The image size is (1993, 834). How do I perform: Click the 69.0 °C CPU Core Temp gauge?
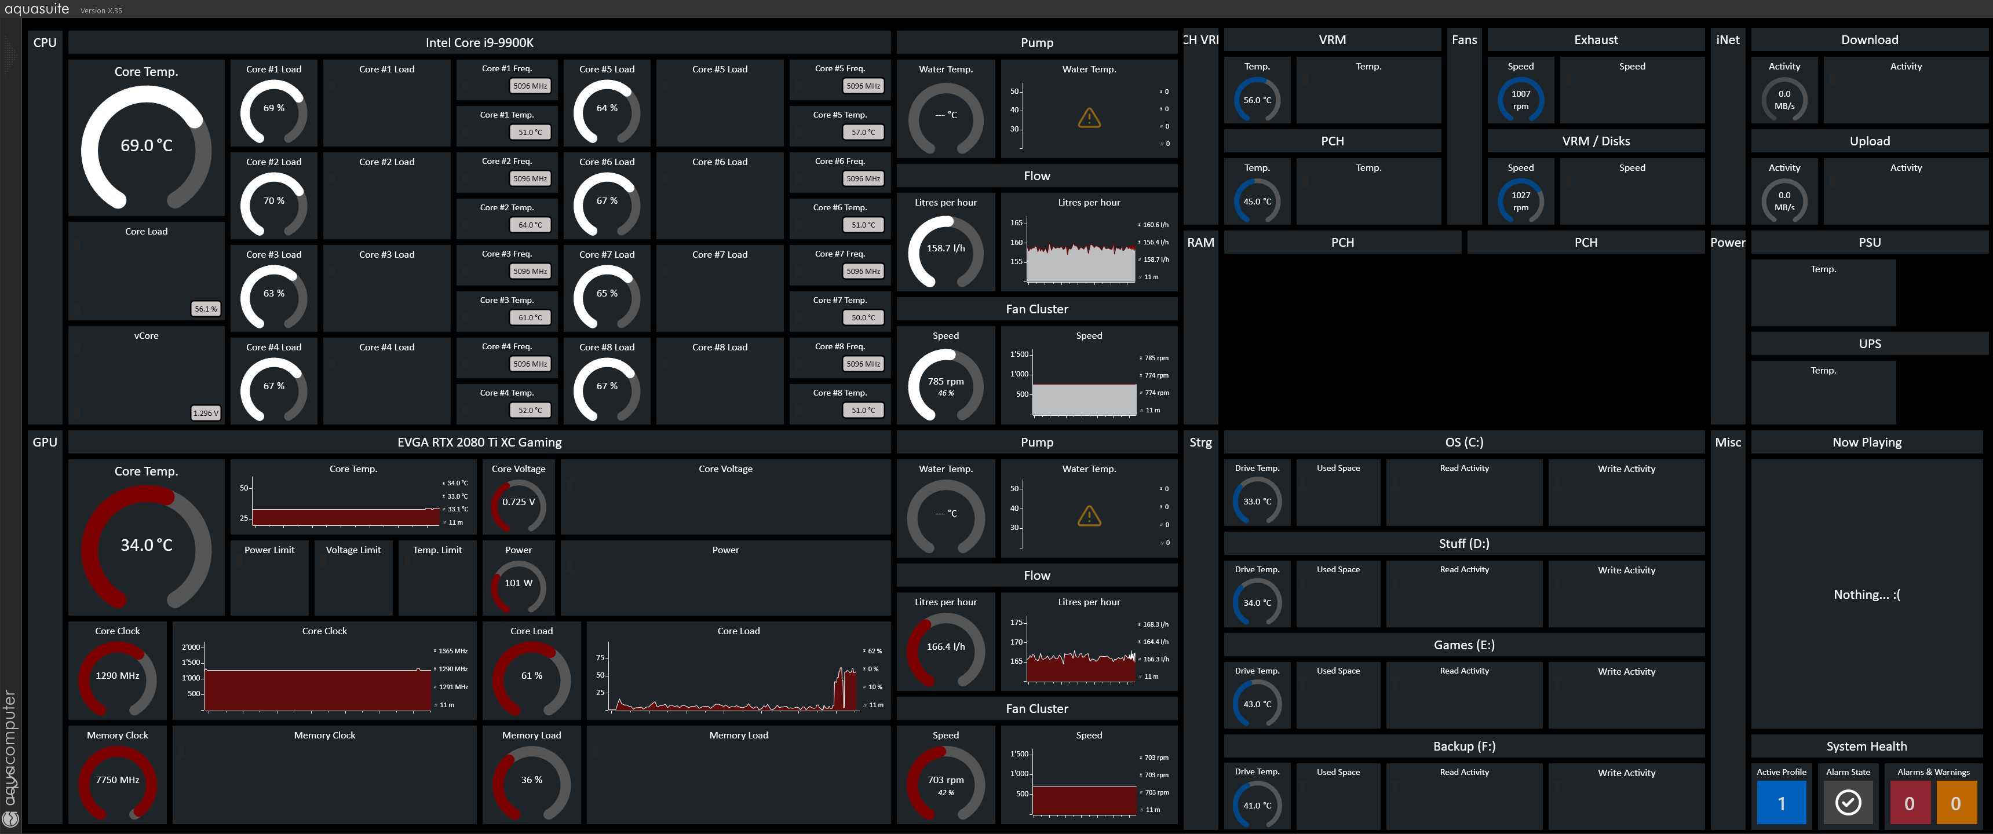146,145
